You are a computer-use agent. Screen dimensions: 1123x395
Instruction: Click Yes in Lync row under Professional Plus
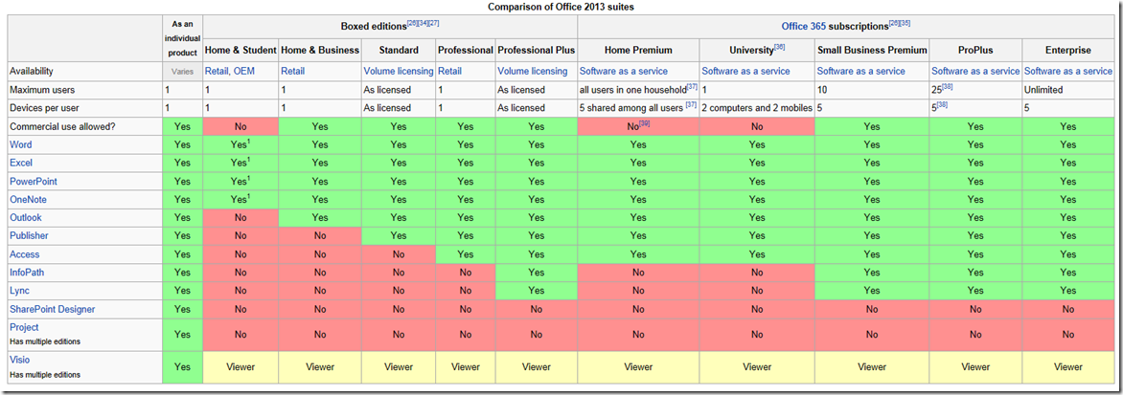[x=536, y=291]
